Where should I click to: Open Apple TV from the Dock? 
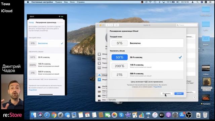coord(162,115)
